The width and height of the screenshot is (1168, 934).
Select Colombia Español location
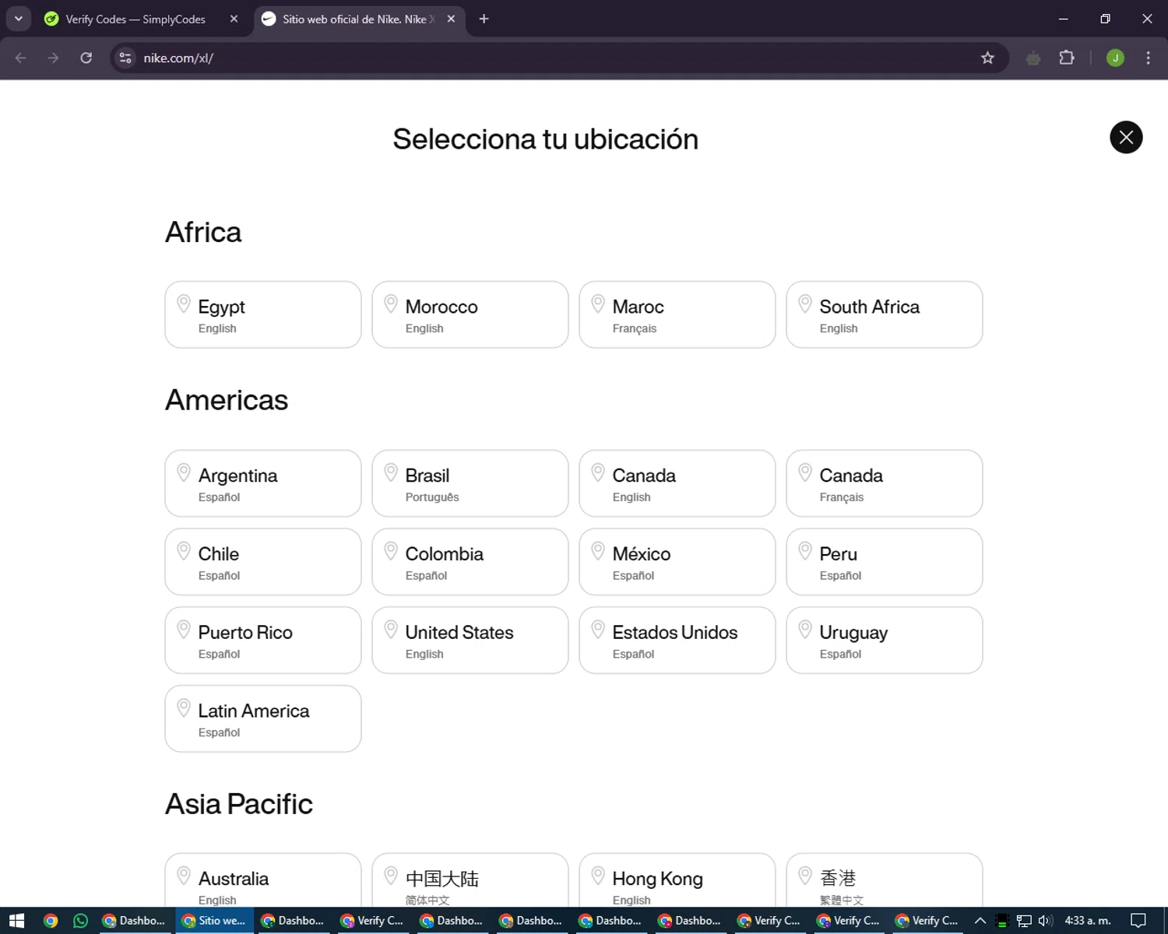click(x=470, y=562)
